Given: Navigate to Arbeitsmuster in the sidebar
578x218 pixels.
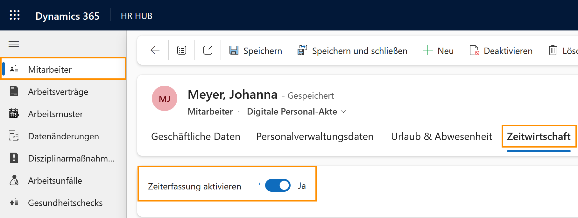Looking at the screenshot, I should pyautogui.click(x=55, y=114).
